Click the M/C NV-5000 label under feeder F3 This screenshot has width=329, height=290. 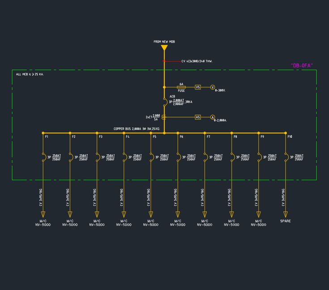coord(97,223)
